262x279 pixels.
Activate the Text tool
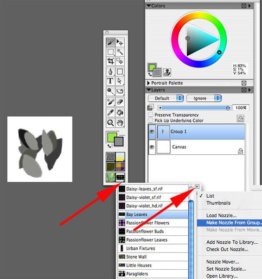pyautogui.click(x=110, y=81)
